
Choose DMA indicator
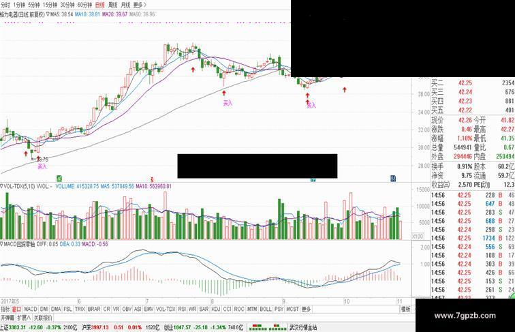pos(56,310)
